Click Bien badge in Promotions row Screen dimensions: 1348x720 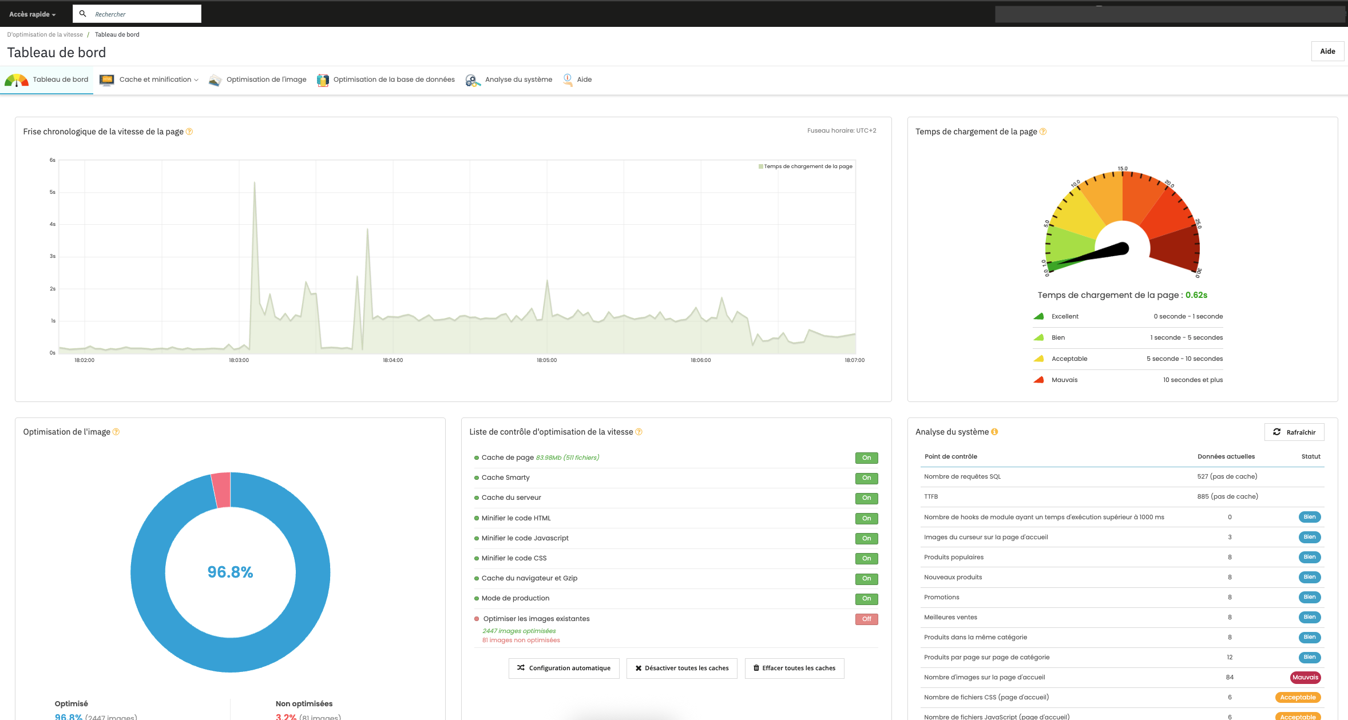(1310, 597)
